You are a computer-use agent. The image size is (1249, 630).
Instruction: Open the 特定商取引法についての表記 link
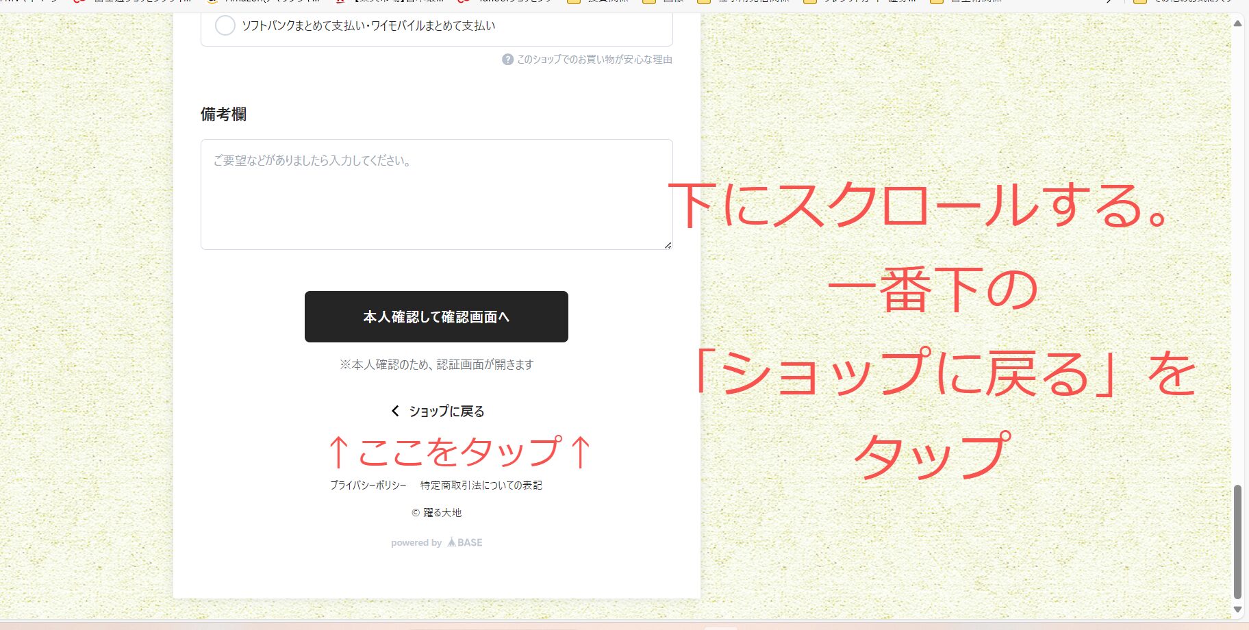pyautogui.click(x=481, y=485)
